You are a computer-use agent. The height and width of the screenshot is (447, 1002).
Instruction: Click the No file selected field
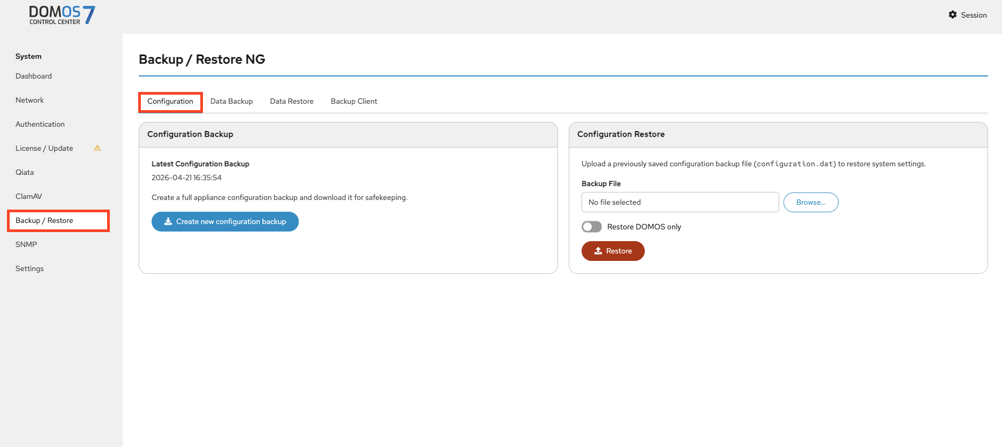[x=680, y=202]
